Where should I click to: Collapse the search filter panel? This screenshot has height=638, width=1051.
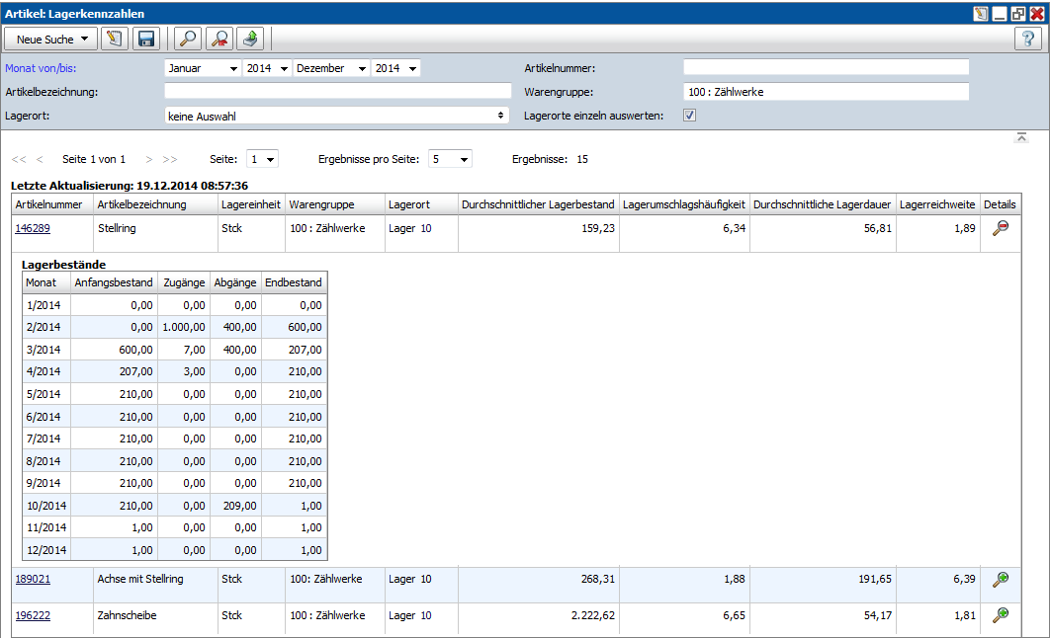point(1022,137)
